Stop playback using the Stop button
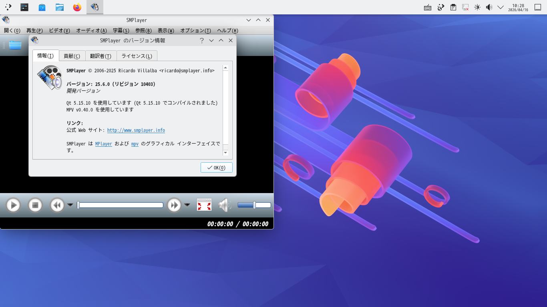This screenshot has height=307, width=547. [x=35, y=205]
